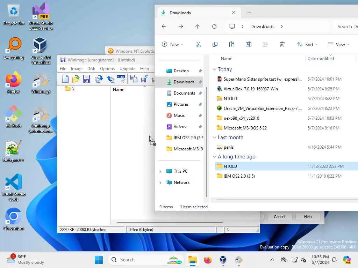Click Extract files icon in WinImage
358x268 pixels.
click(110, 79)
